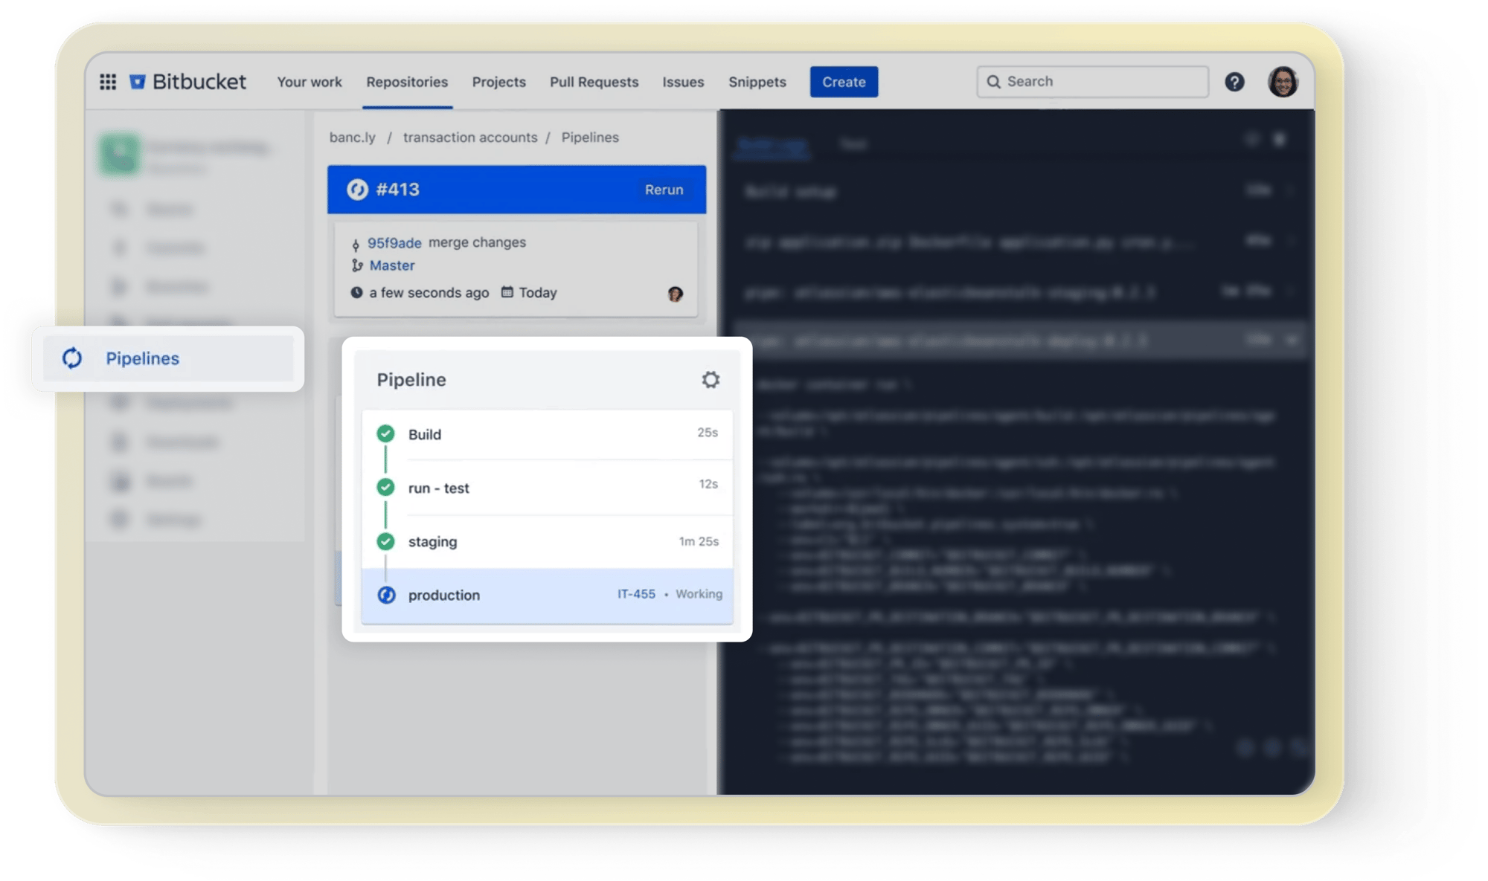The width and height of the screenshot is (1488, 881).
Task: Click the run - test success checkmark
Action: (385, 487)
